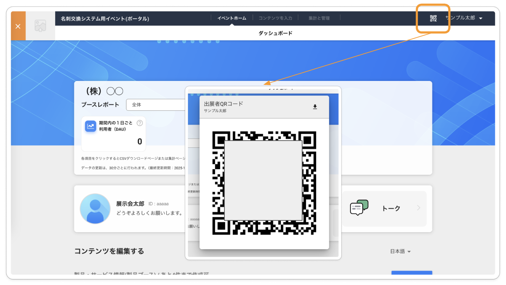The width and height of the screenshot is (506, 285).
Task: Click the (株)○○ company name
Action: click(x=104, y=91)
